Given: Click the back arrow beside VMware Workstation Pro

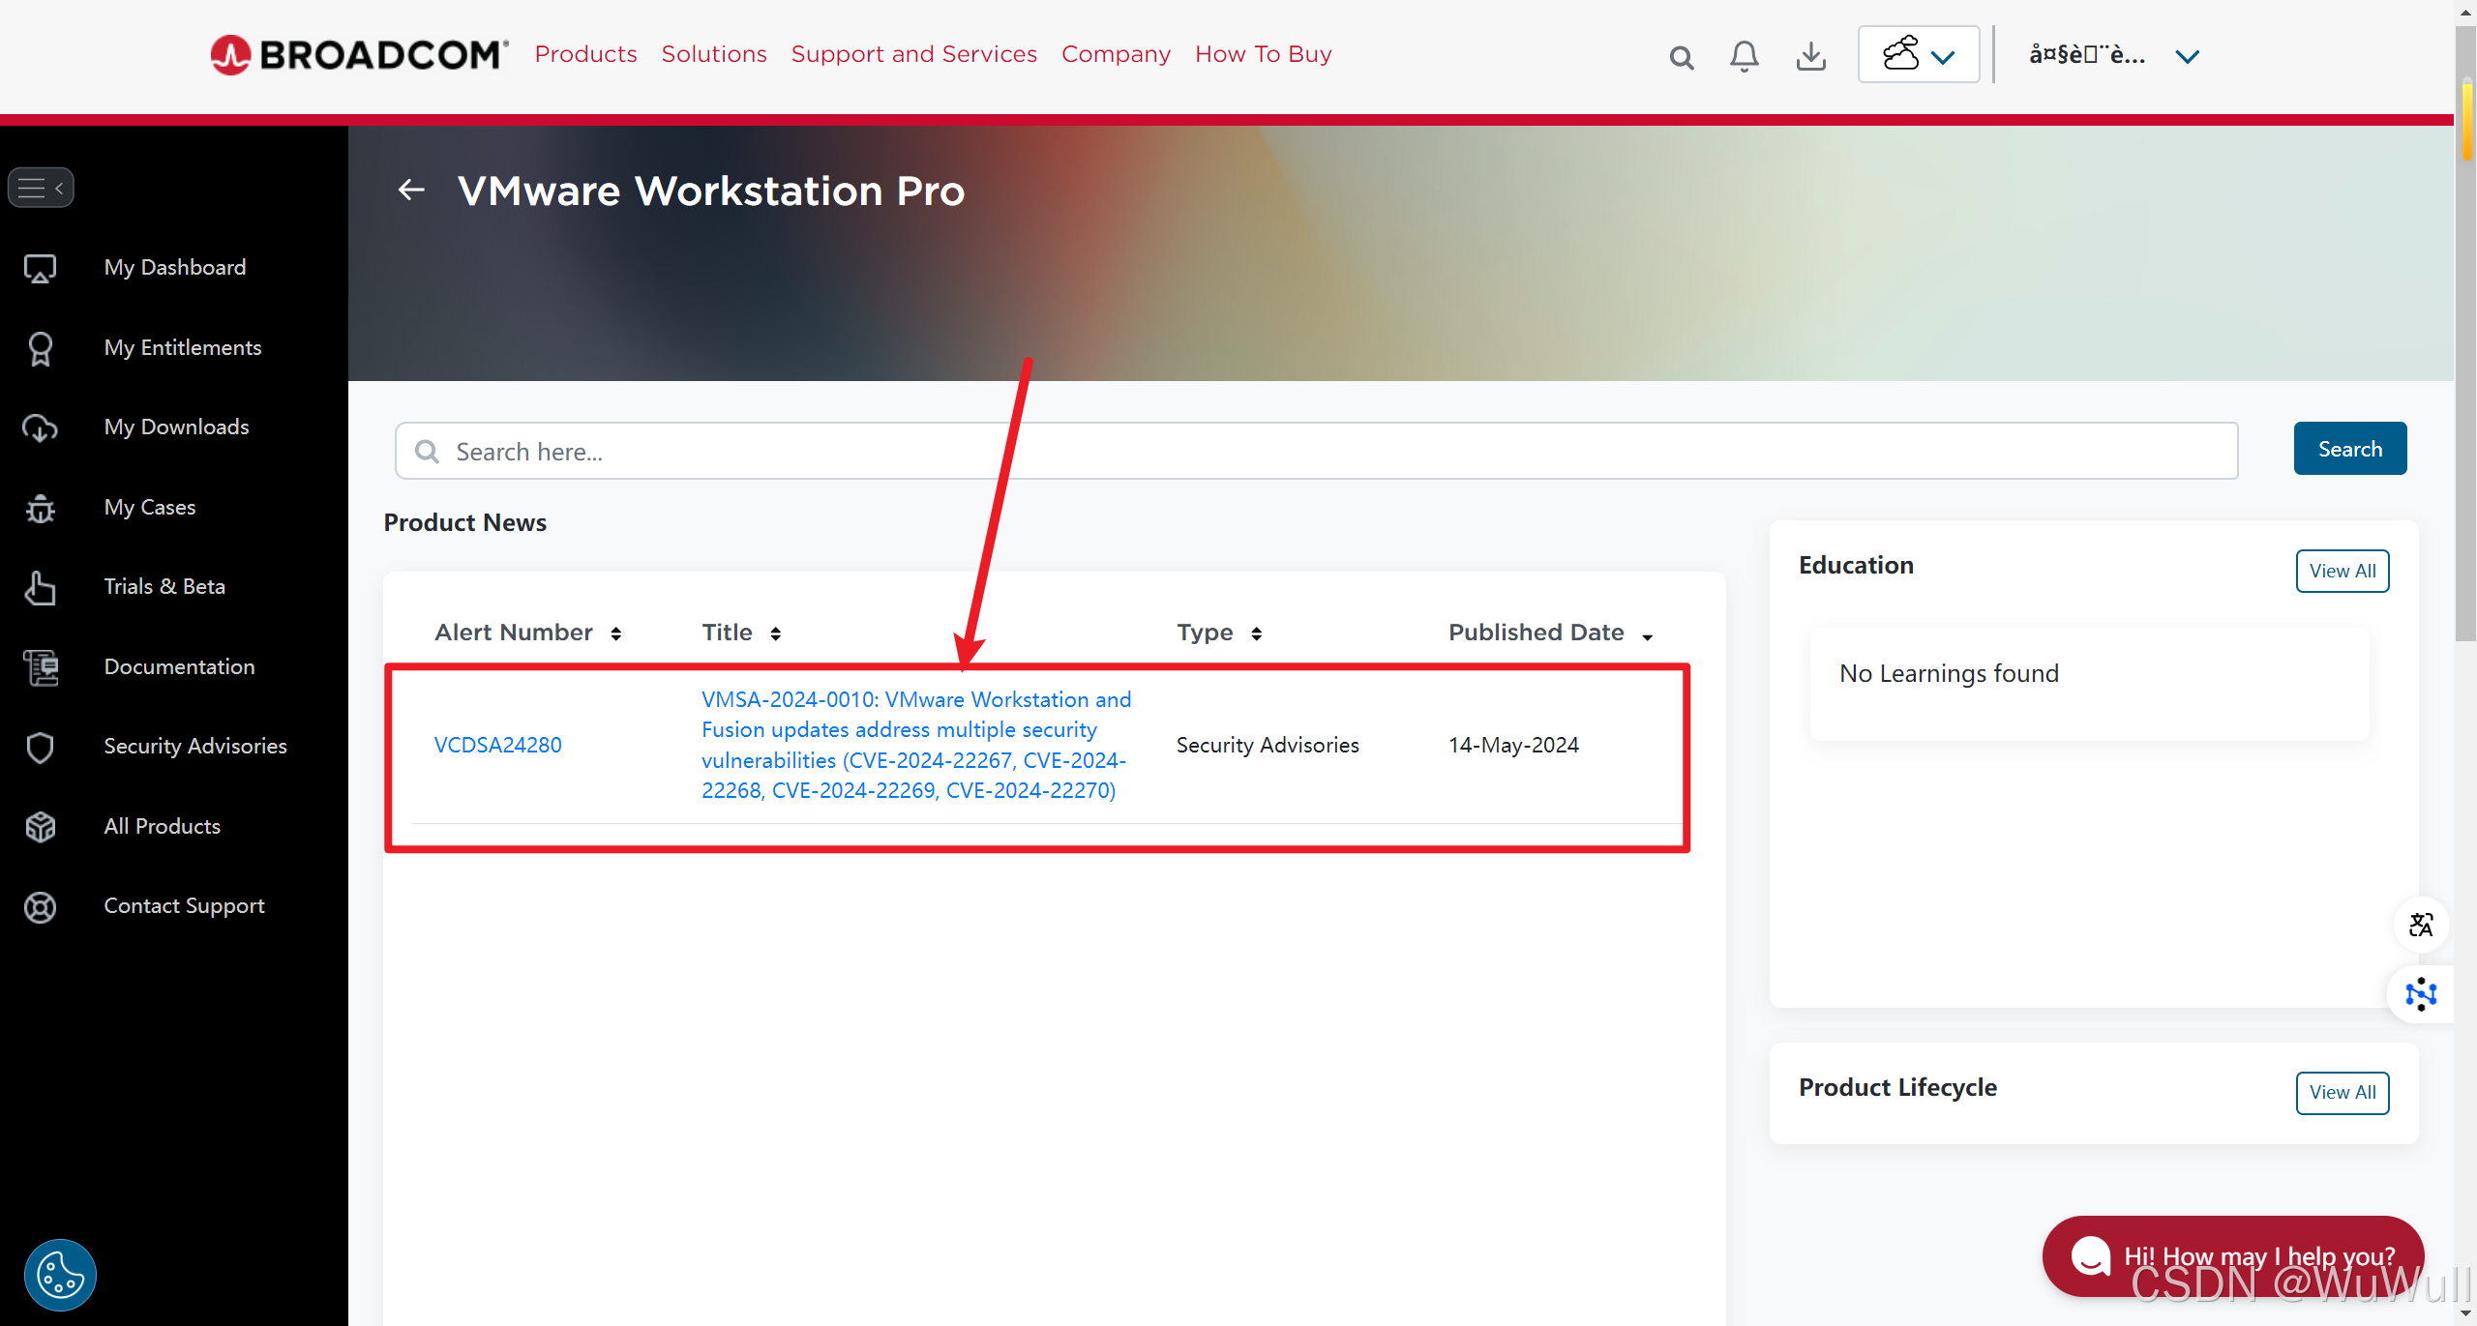Looking at the screenshot, I should [412, 190].
